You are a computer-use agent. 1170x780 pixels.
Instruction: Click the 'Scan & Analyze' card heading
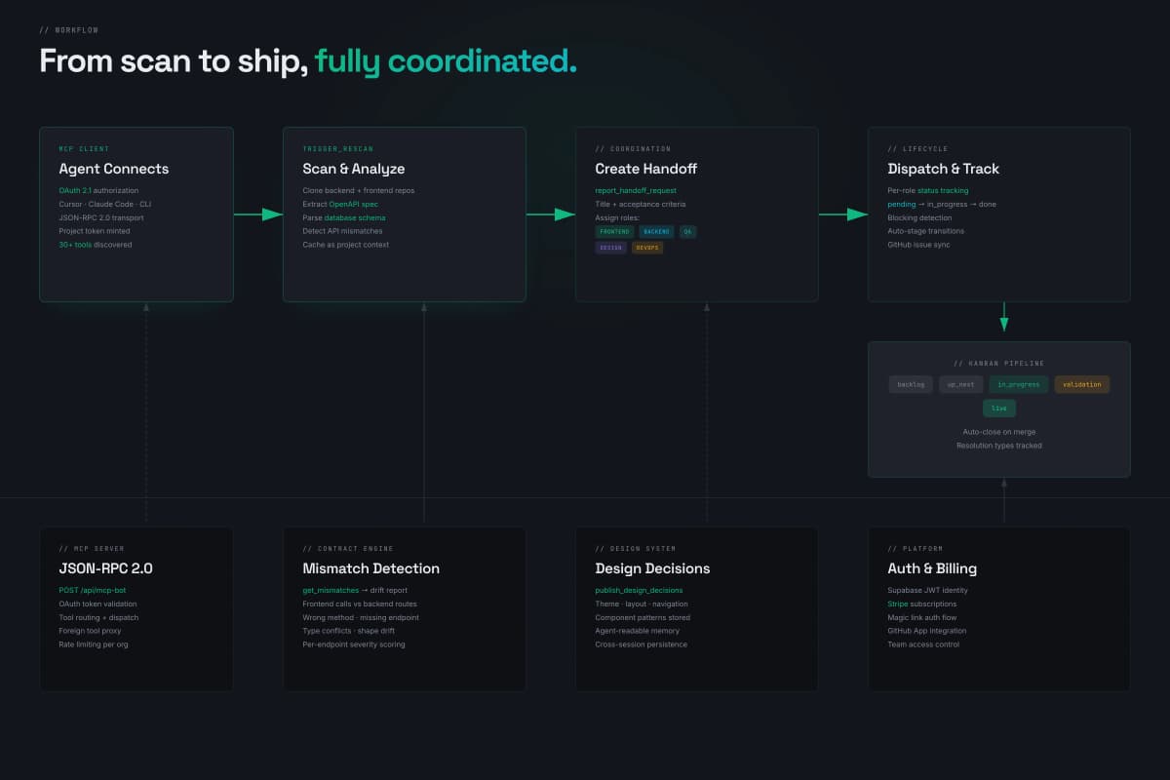[354, 169]
